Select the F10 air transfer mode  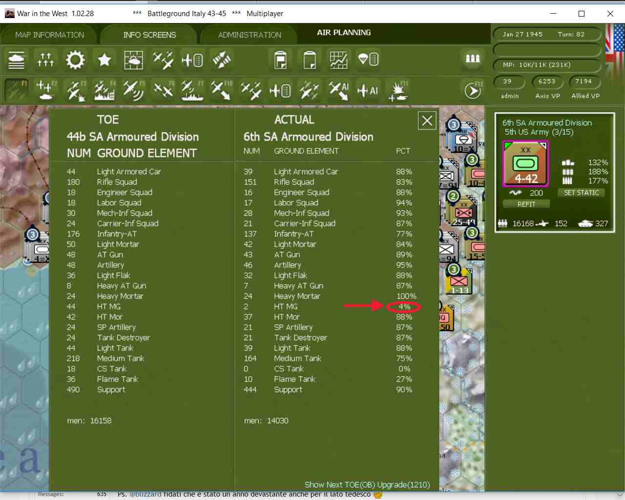point(221,90)
